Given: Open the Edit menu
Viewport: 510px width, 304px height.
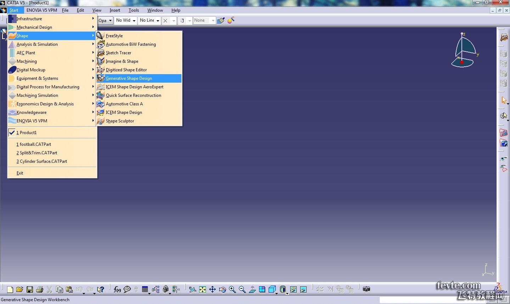Looking at the screenshot, I should tap(80, 10).
